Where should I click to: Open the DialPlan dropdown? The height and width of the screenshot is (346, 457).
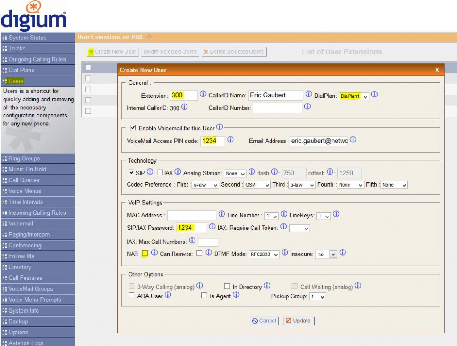[353, 96]
